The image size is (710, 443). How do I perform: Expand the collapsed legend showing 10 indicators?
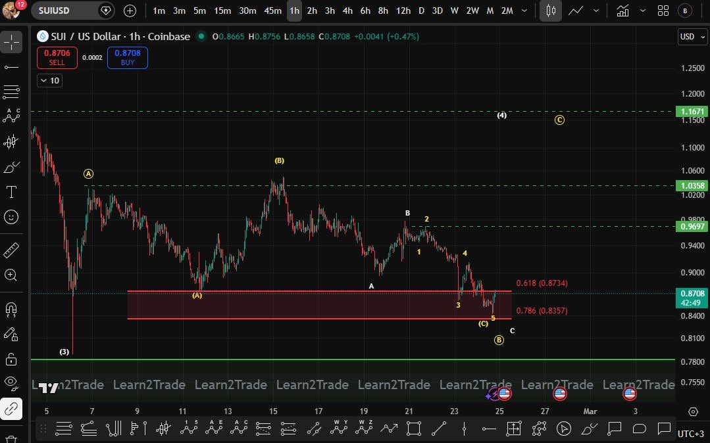coord(50,81)
